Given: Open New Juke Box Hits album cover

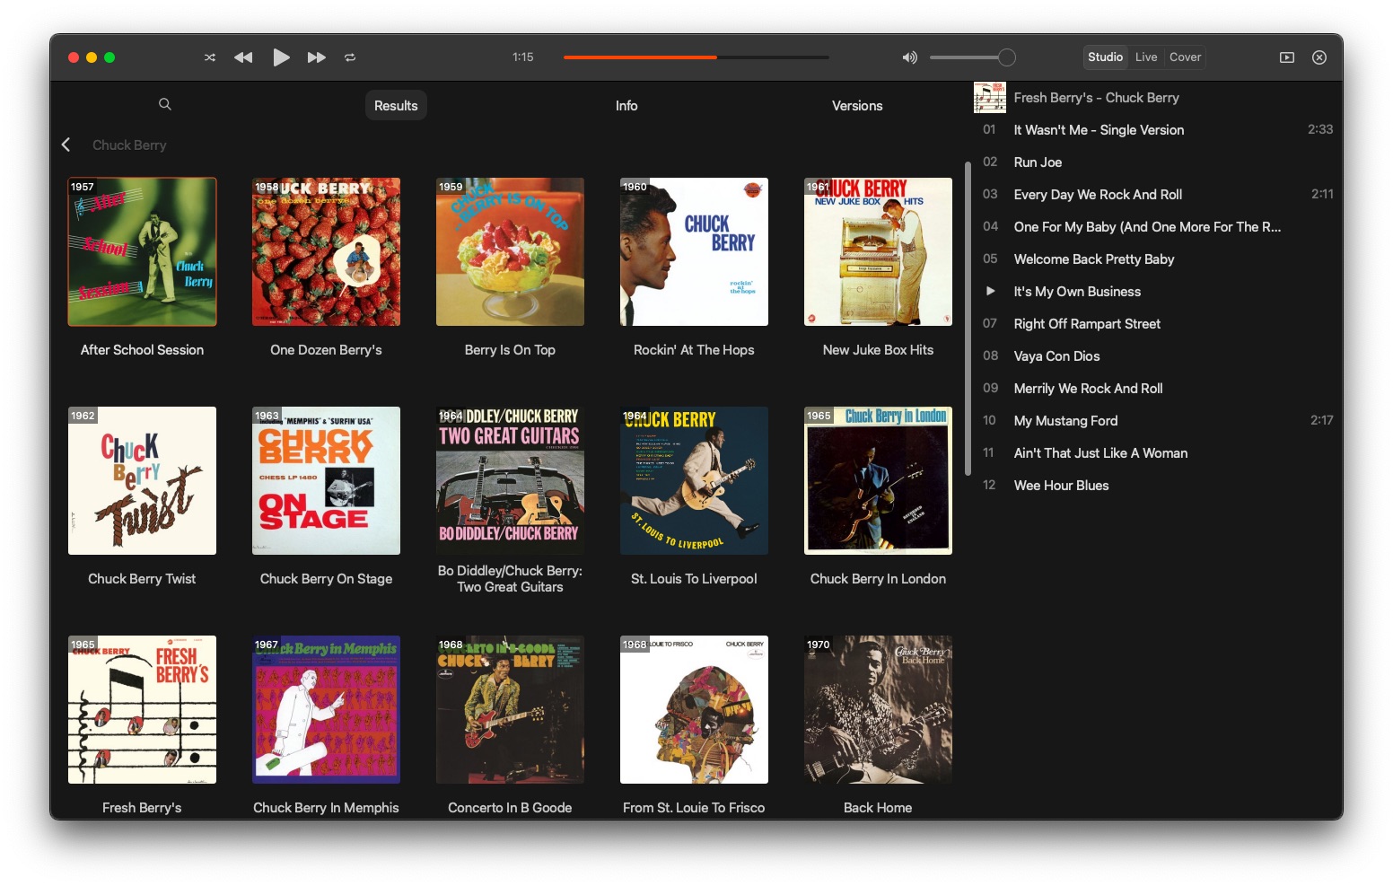Looking at the screenshot, I should pyautogui.click(x=878, y=251).
